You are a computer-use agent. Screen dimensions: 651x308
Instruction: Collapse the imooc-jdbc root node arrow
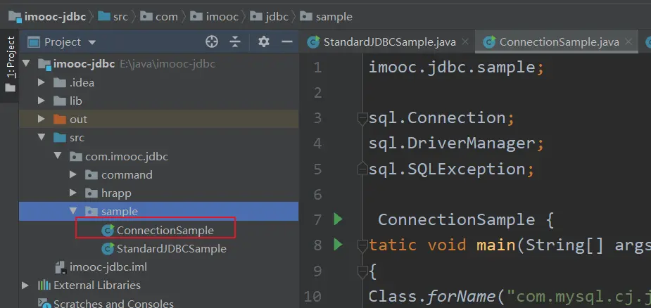pos(26,64)
